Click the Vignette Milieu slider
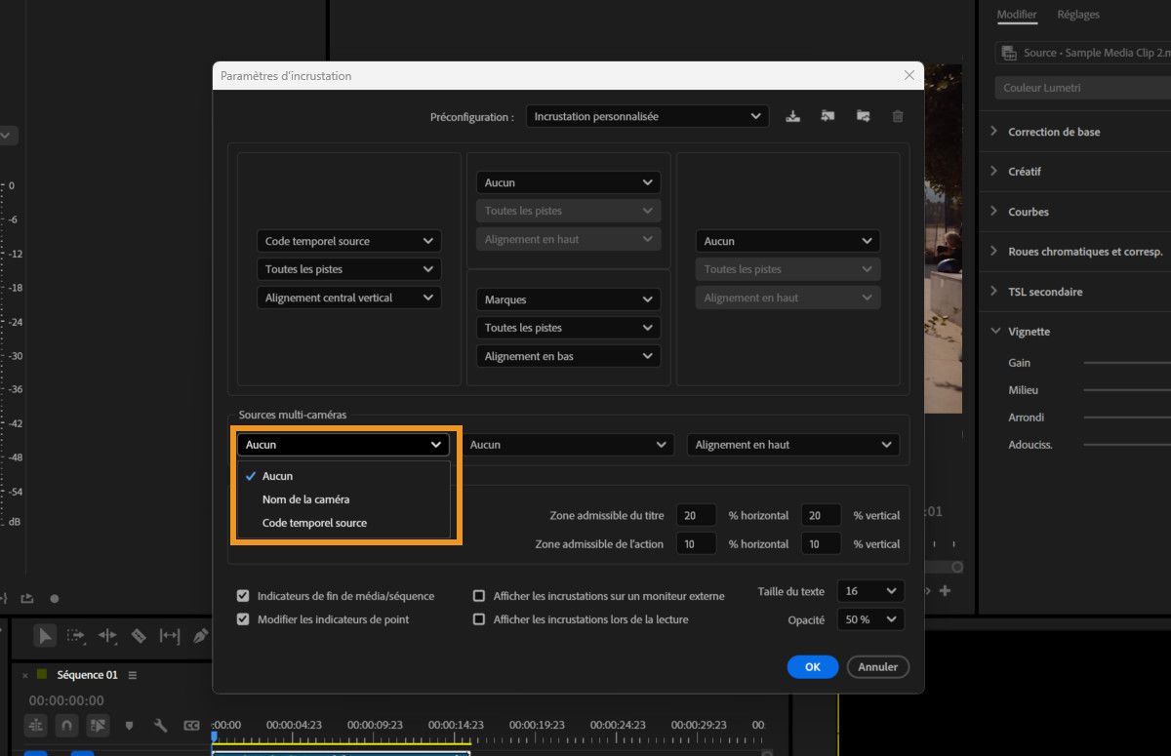1171x756 pixels. pyautogui.click(x=1127, y=390)
